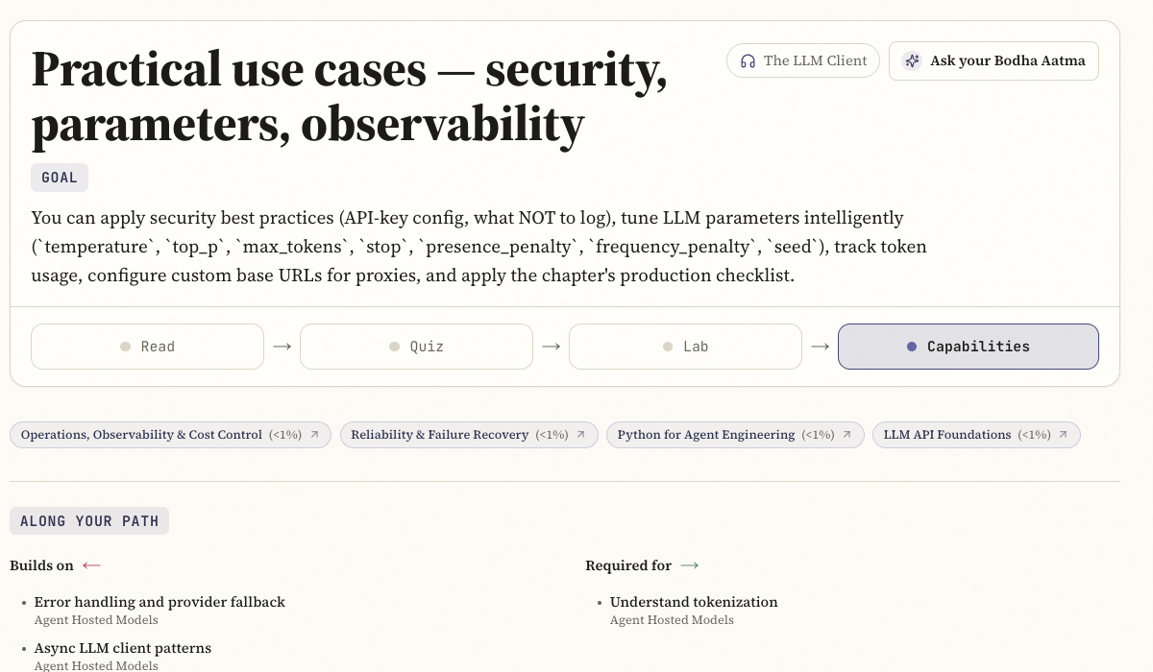Open arrow icon on Operations, Observability & Cost Control tag
1153x672 pixels.
(x=315, y=435)
